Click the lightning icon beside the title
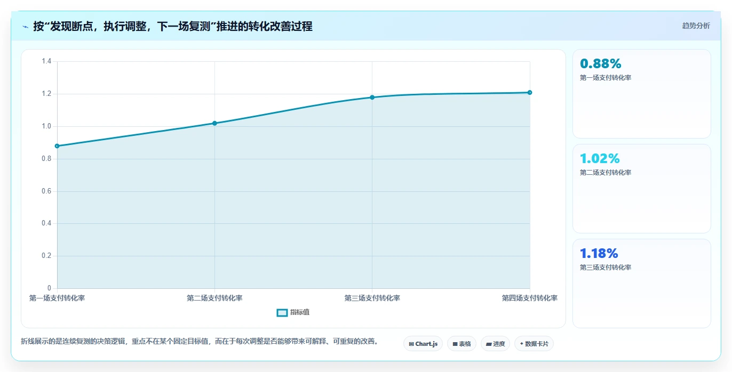Image resolution: width=732 pixels, height=372 pixels. tap(25, 26)
